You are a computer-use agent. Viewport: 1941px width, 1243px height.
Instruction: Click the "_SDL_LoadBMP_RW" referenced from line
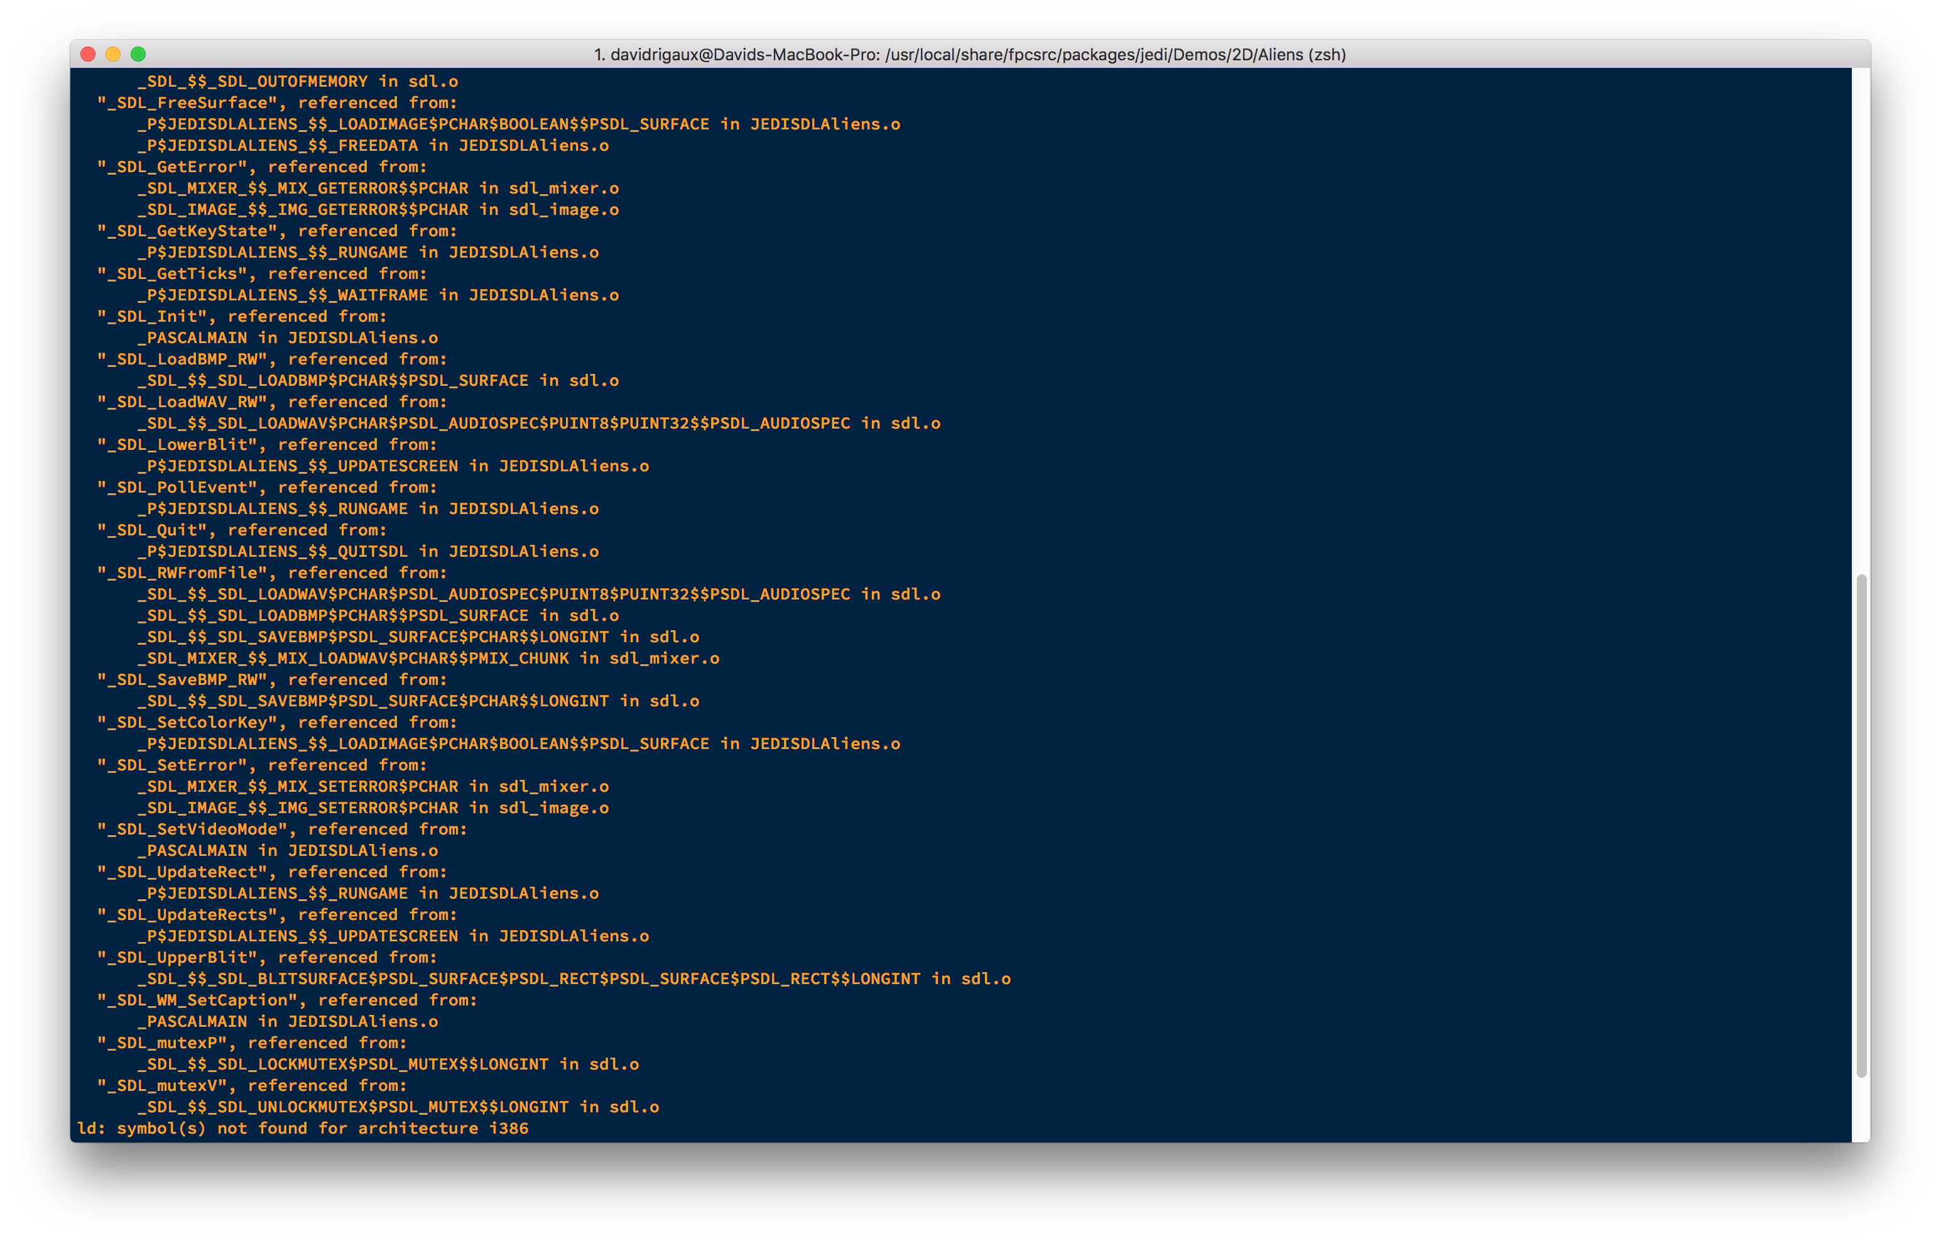[273, 359]
